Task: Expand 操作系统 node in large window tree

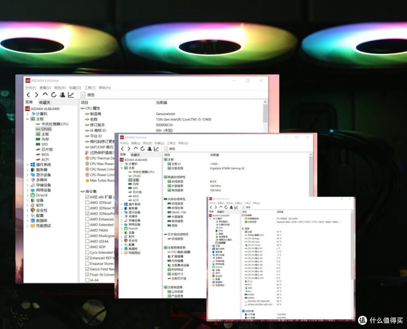Action: point(27,164)
